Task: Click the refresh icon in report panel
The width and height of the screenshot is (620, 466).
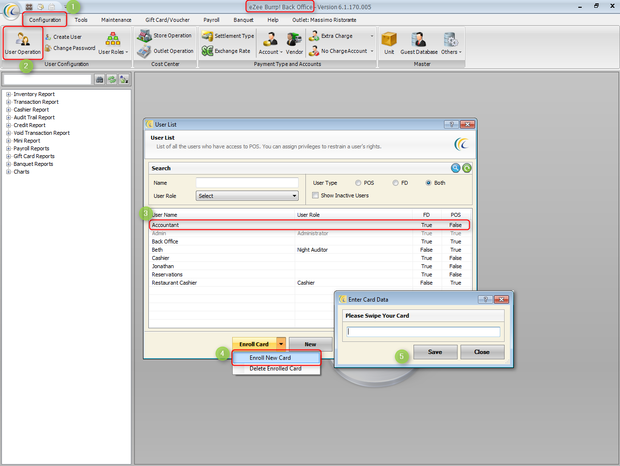Action: point(112,80)
